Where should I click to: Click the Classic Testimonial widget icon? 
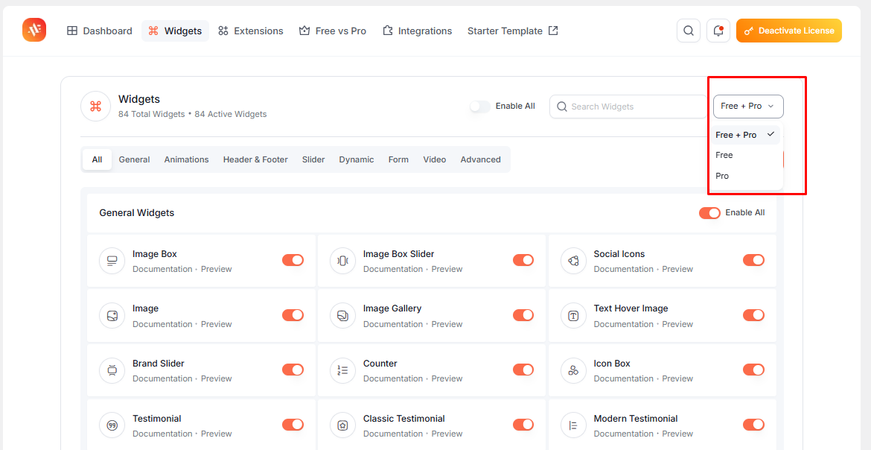pyautogui.click(x=342, y=425)
